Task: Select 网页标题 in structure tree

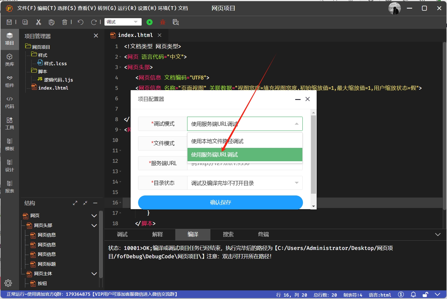Action: pos(47,264)
